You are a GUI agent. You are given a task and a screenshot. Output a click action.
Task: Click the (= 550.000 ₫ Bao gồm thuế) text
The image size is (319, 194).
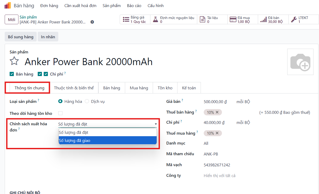(x=285, y=112)
